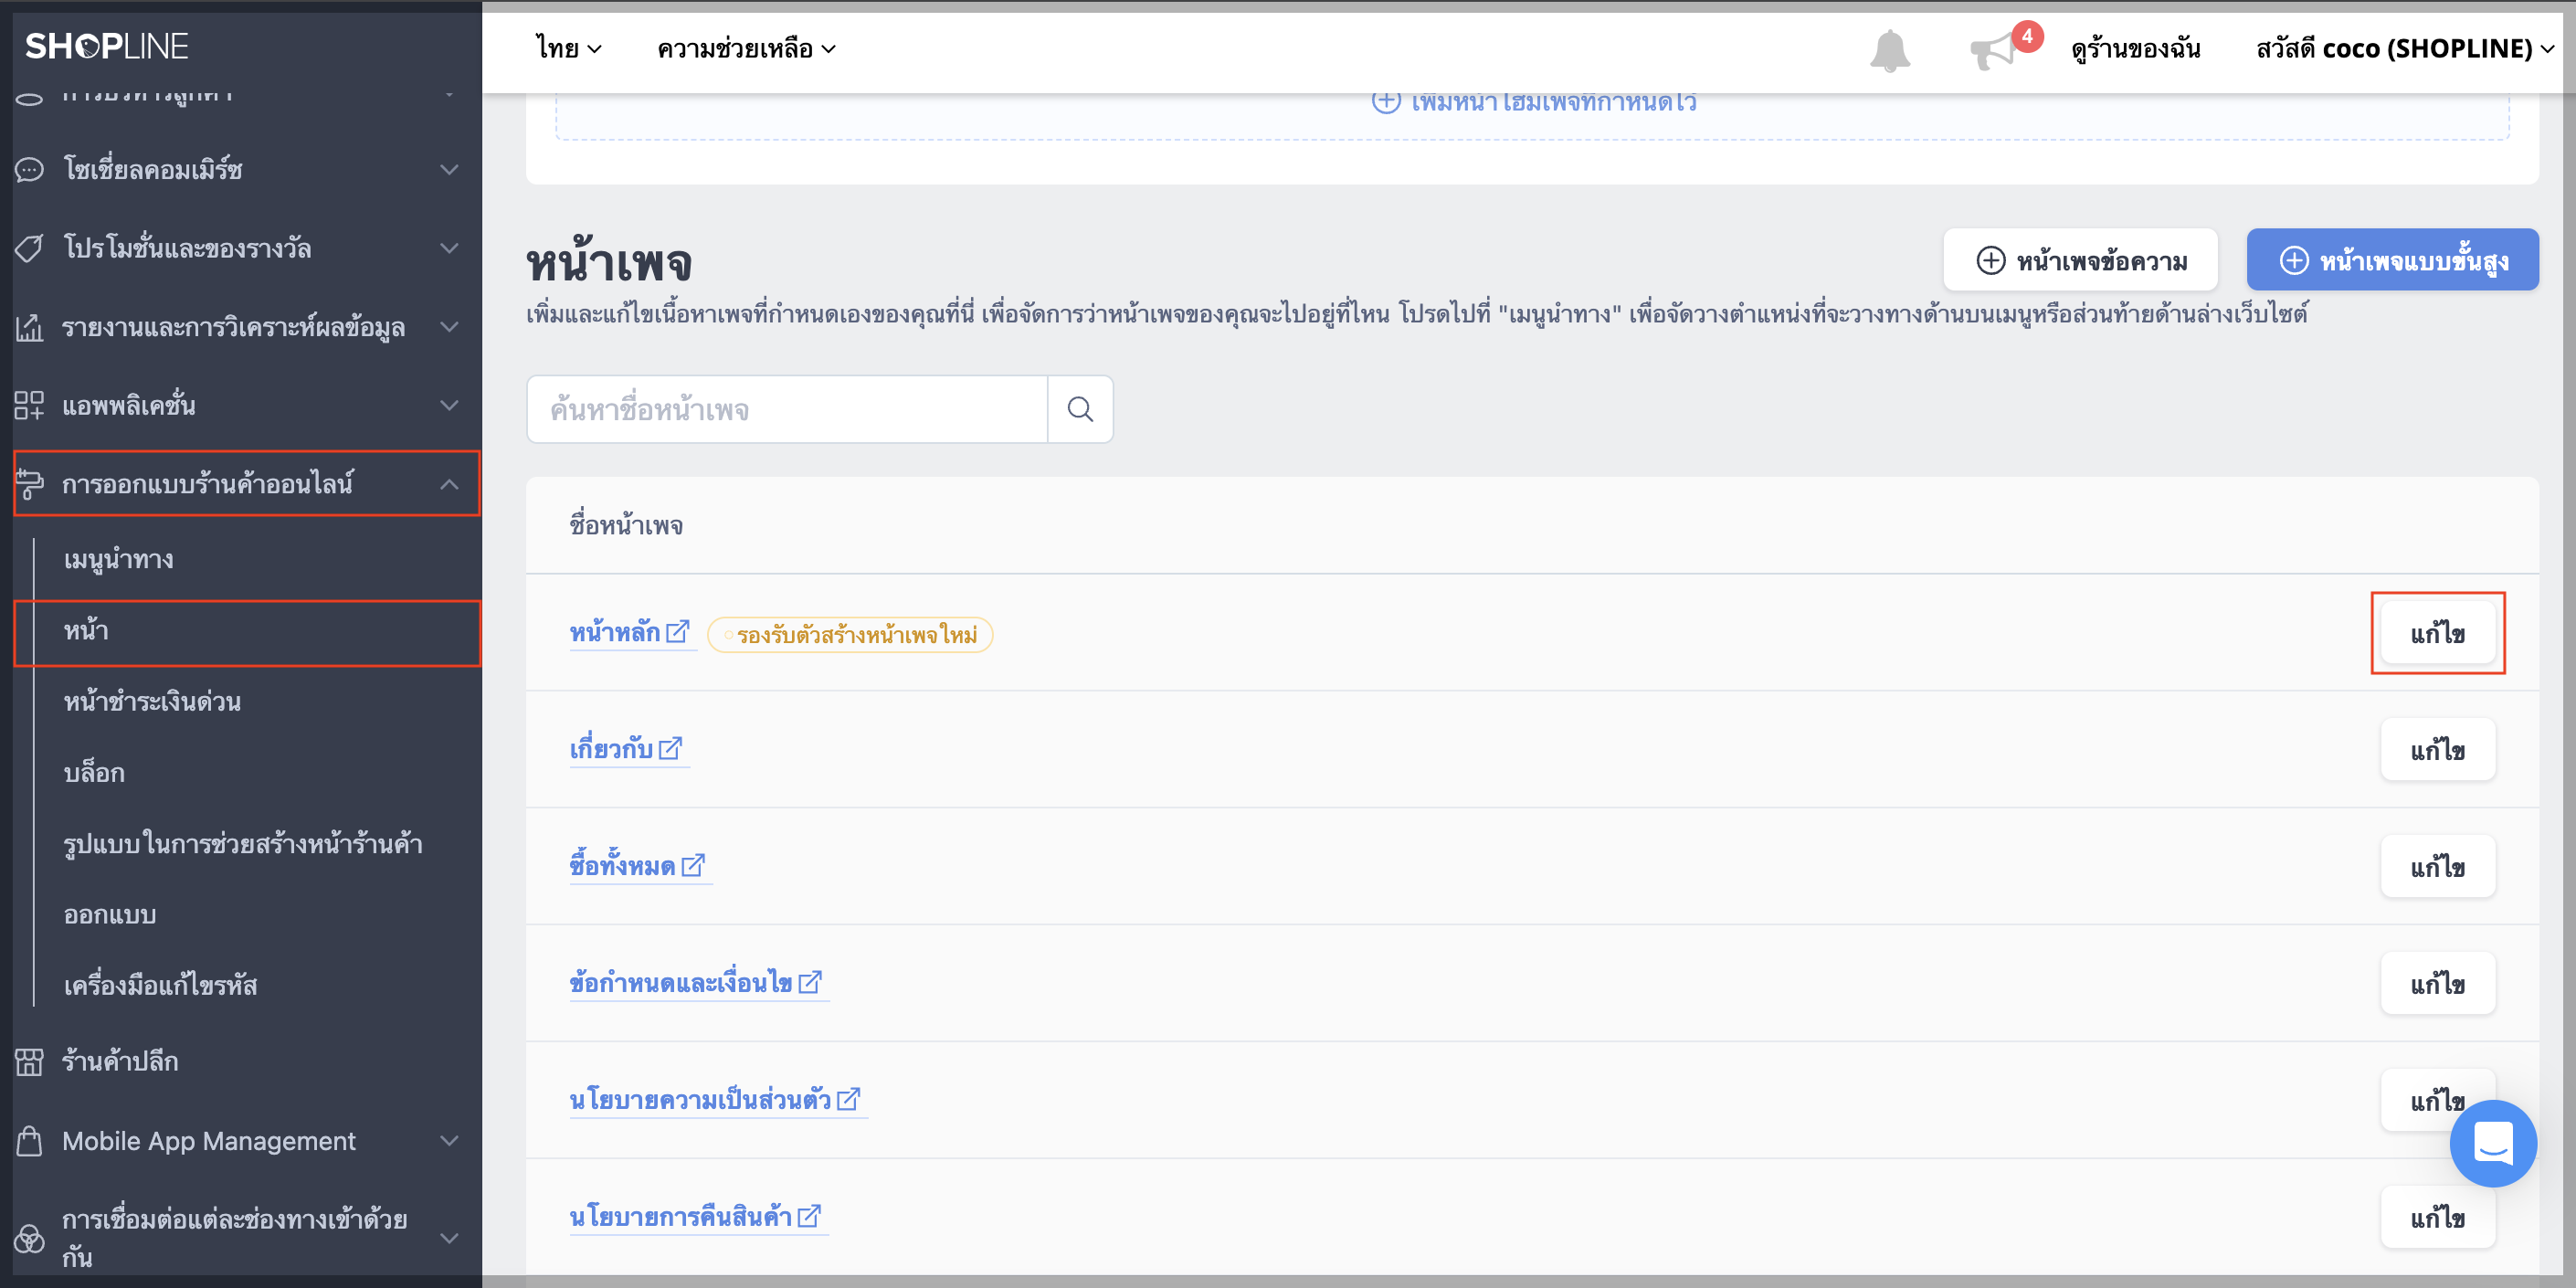
Task: Click แก้ไข for ซื้อทั้งหมด row
Action: click(2438, 867)
